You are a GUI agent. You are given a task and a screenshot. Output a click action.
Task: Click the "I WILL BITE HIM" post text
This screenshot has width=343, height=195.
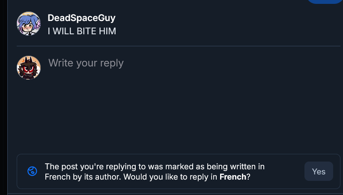81,31
